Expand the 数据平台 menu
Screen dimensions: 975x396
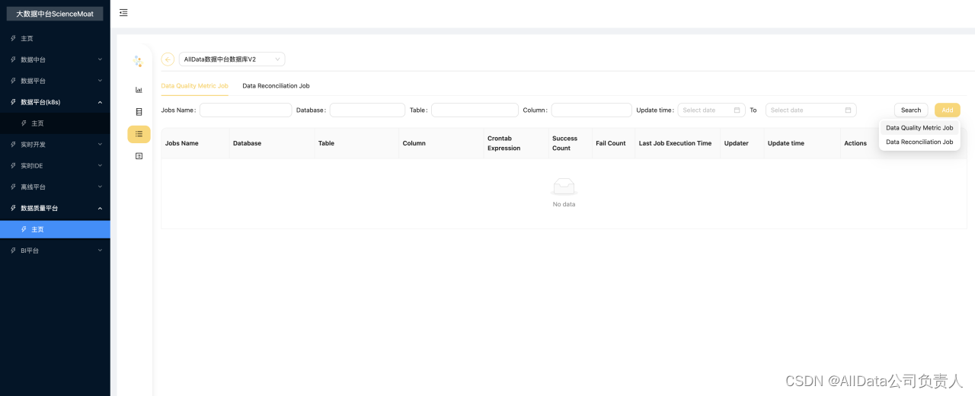[x=55, y=81]
